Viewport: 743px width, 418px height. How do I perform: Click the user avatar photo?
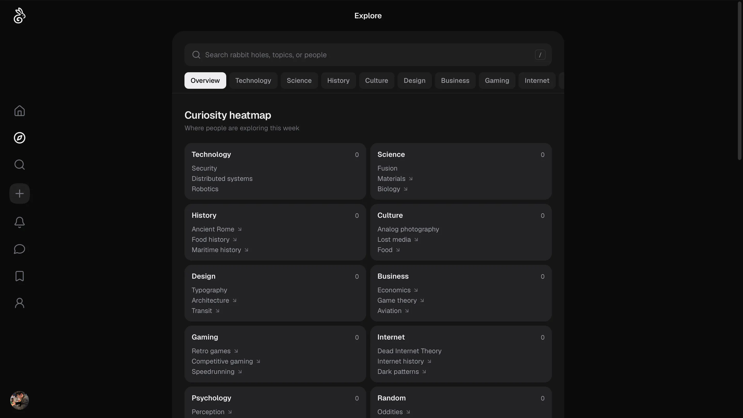pyautogui.click(x=19, y=400)
